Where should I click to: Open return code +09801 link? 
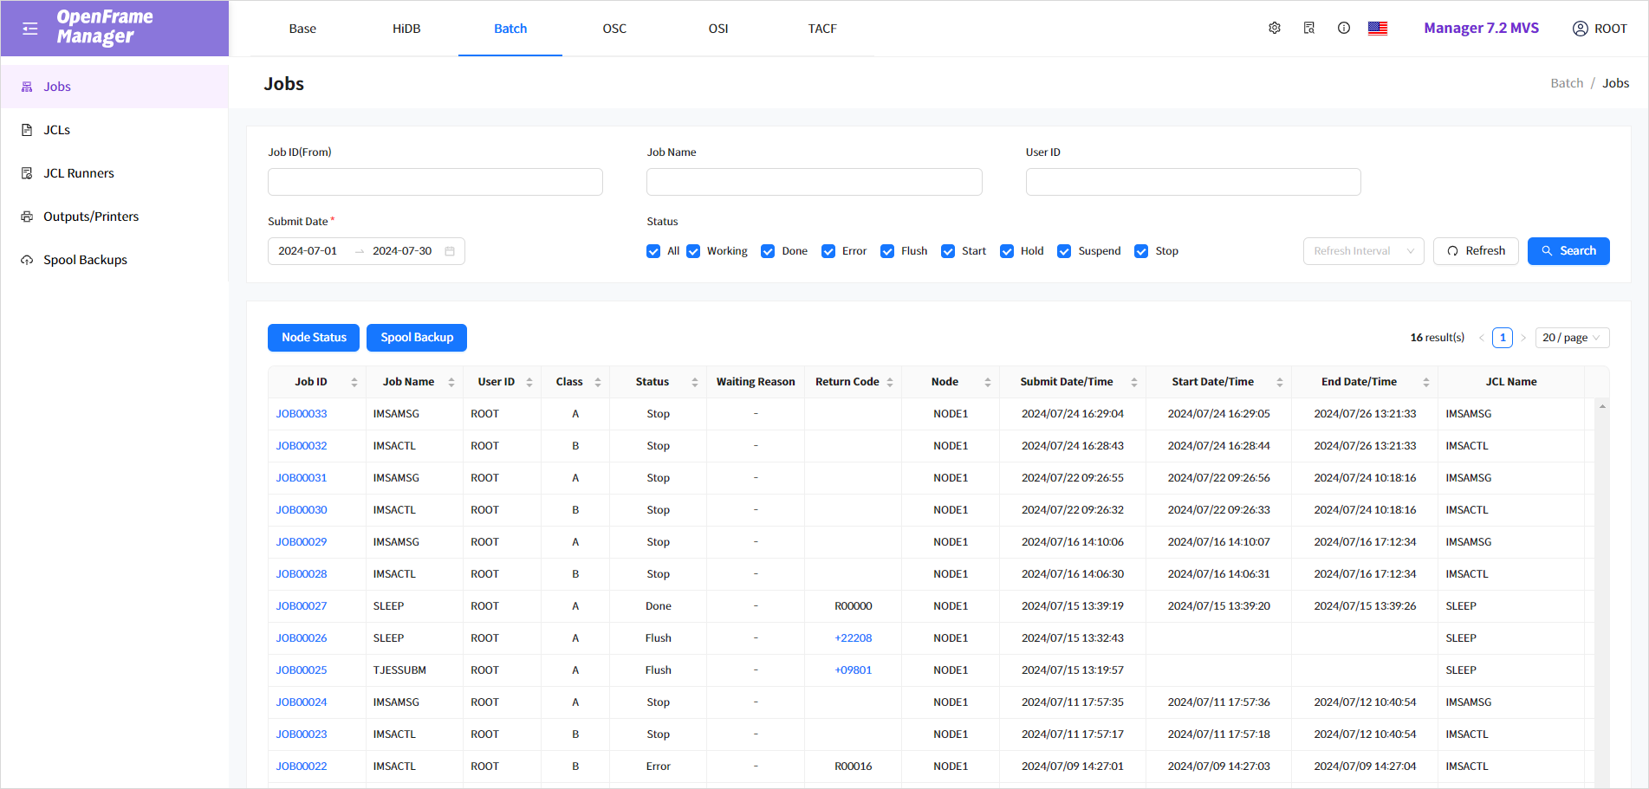pyautogui.click(x=854, y=670)
